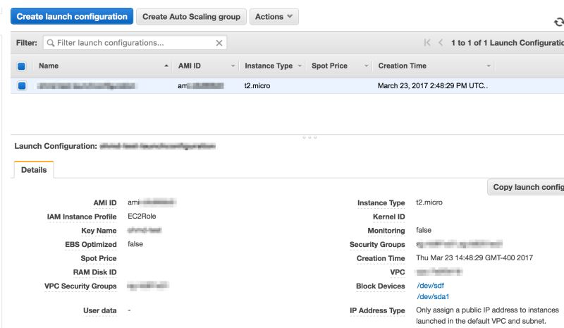Click the Block Devices label
Screen dimensions: 564x328
(380, 286)
